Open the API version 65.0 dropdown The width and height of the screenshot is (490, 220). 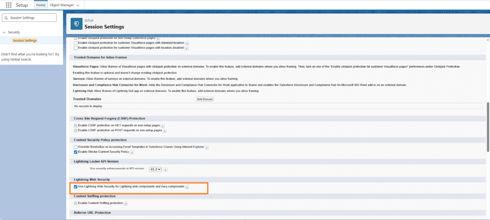[156, 169]
